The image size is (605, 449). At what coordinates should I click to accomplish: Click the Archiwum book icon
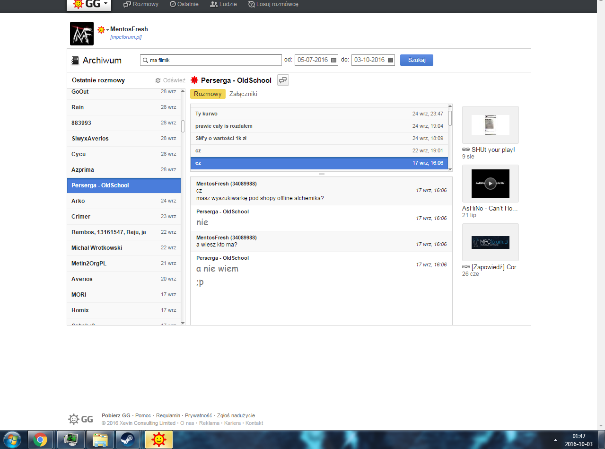[x=75, y=61]
